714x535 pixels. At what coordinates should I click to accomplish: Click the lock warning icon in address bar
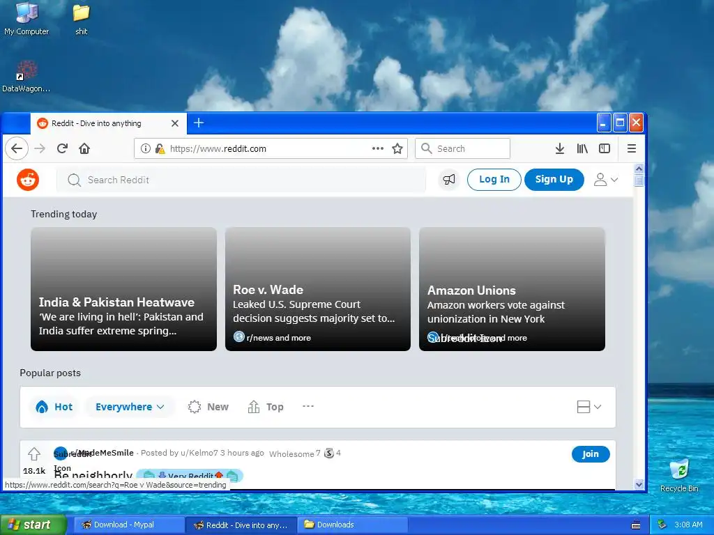(x=160, y=148)
